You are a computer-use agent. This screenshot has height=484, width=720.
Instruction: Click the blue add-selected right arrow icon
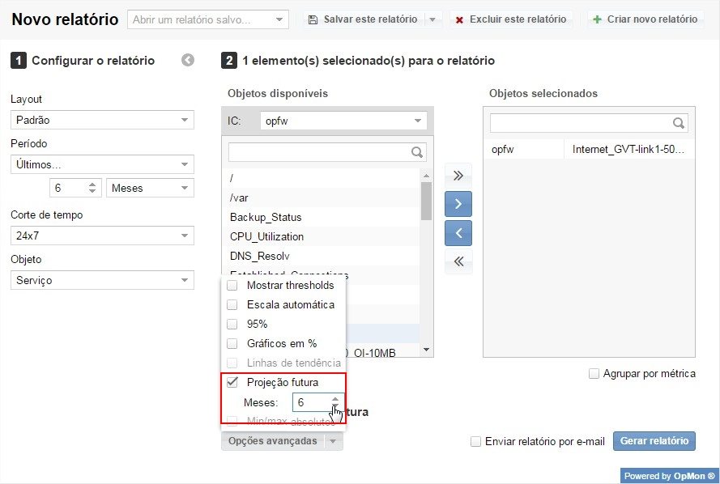(x=458, y=204)
